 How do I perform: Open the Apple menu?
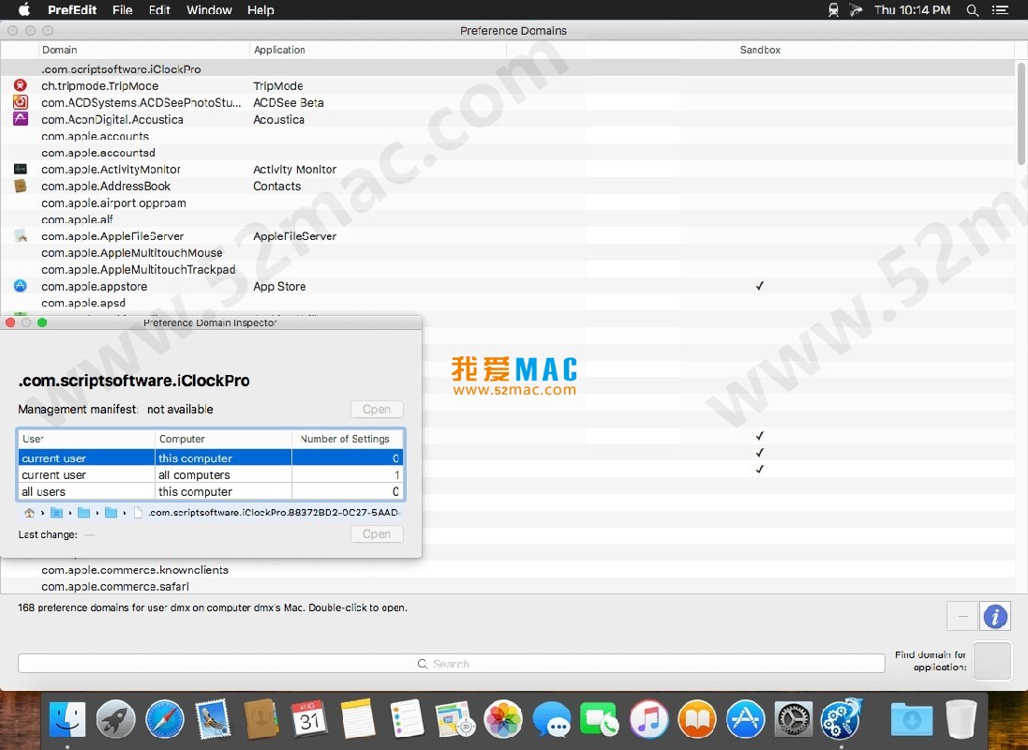pos(24,9)
